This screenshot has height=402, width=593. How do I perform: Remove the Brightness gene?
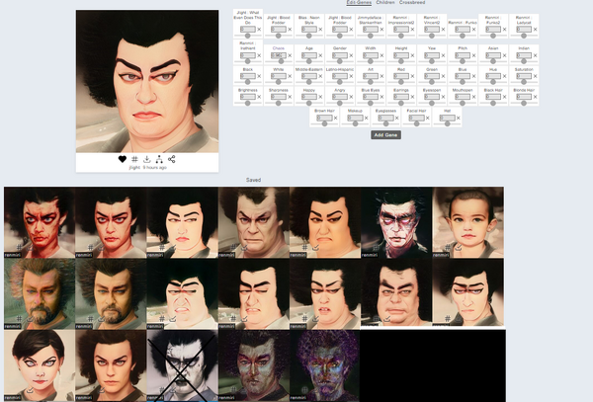tap(259, 97)
